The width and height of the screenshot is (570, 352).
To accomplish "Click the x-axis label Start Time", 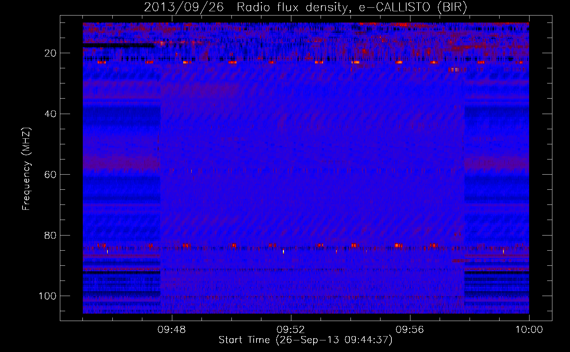I will tap(244, 340).
